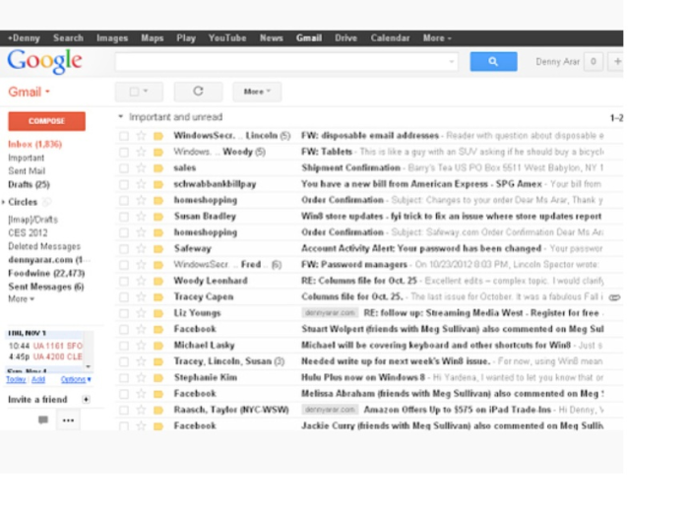
Task: Open the Gmail product switcher dropdown
Action: (x=29, y=92)
